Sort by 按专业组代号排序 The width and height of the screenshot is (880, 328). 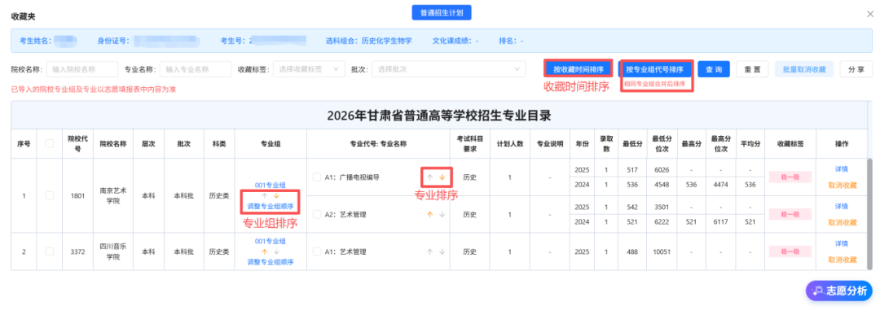[655, 69]
